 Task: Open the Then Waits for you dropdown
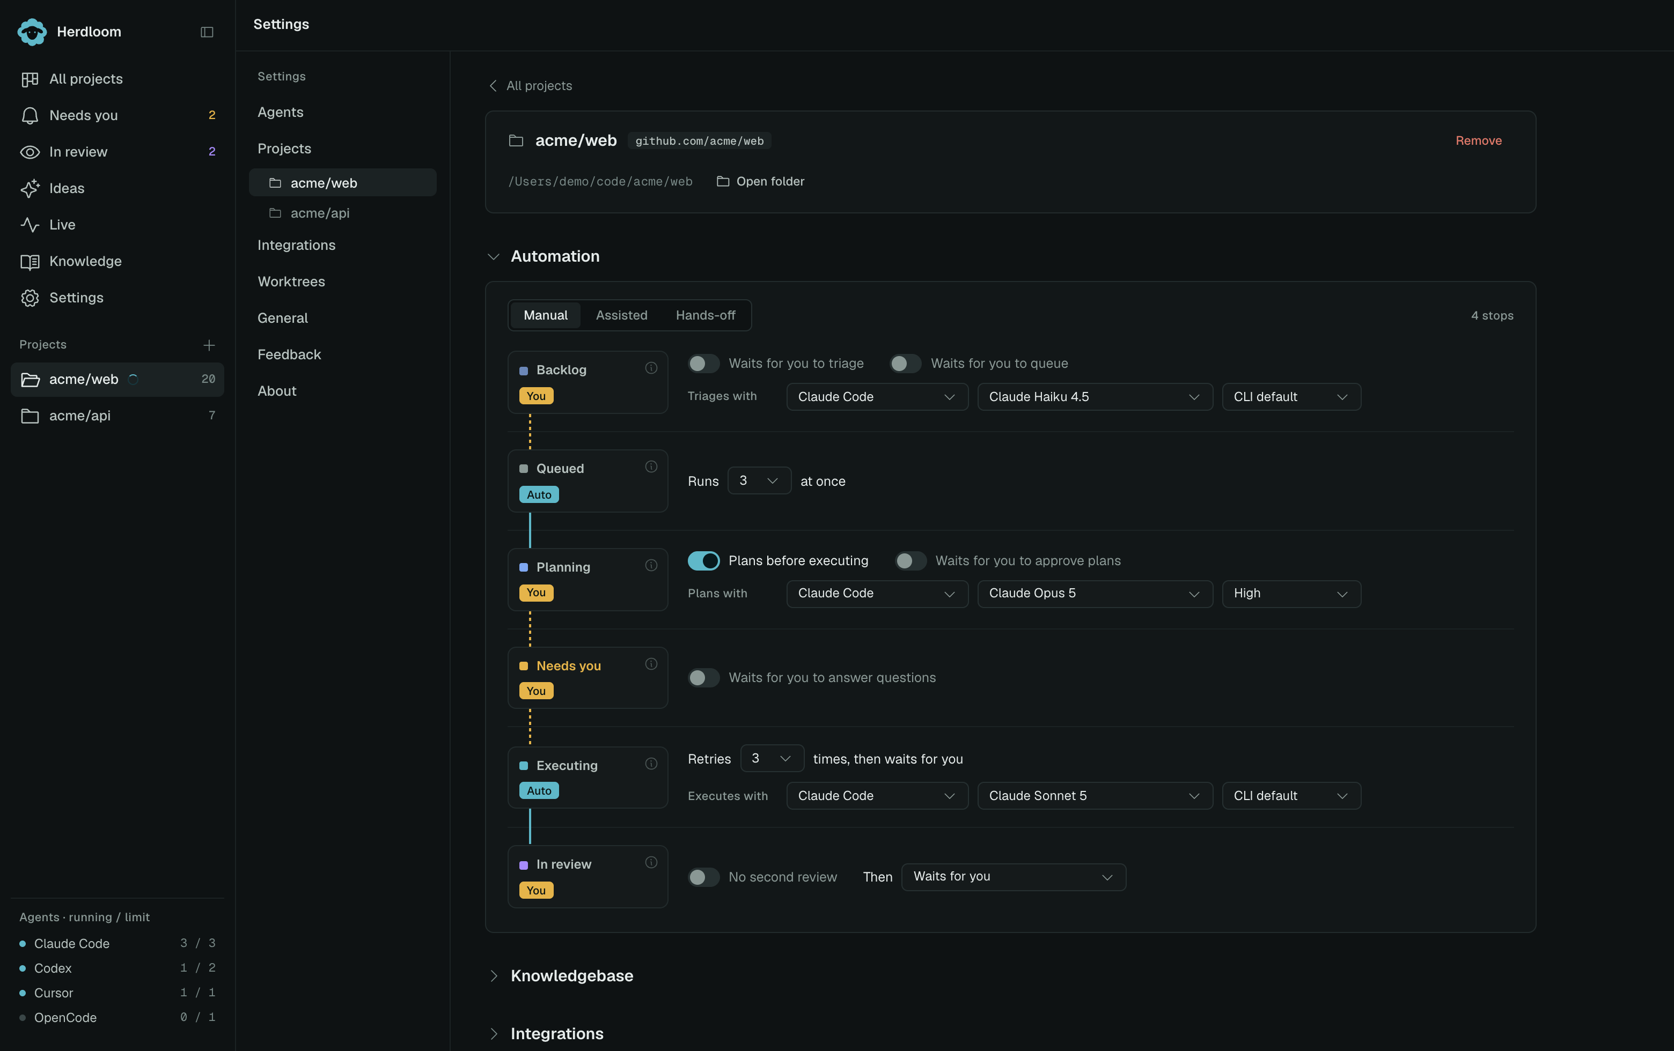tap(1014, 877)
